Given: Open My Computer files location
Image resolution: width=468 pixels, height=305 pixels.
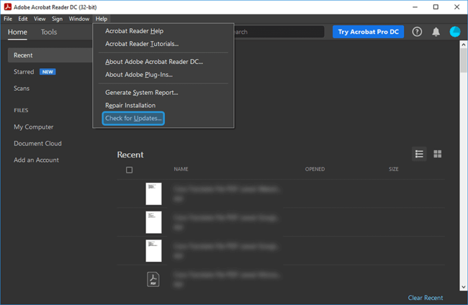Looking at the screenshot, I should point(34,127).
